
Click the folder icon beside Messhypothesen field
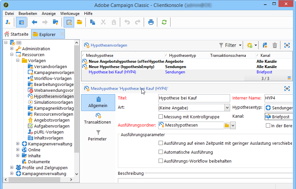coord(227,126)
